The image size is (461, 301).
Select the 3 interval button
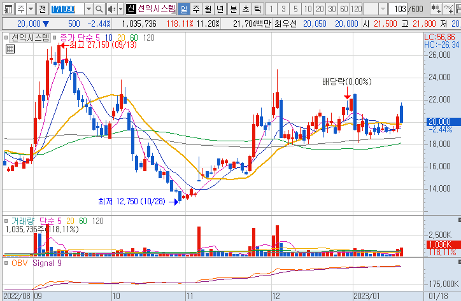click(283, 9)
